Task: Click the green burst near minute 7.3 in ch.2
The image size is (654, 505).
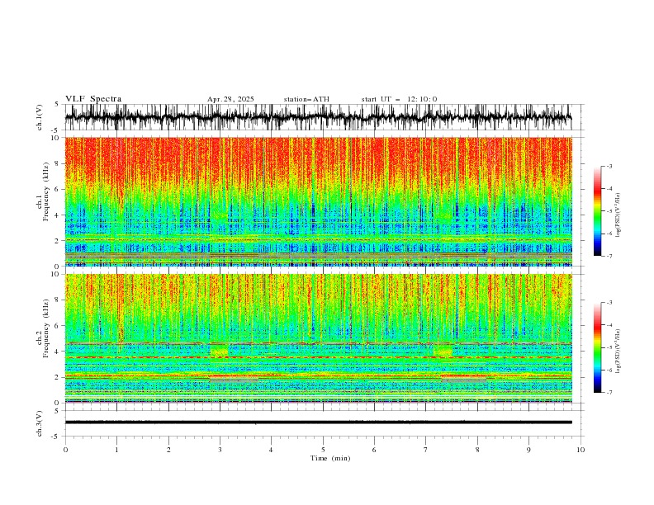Action: tap(443, 351)
